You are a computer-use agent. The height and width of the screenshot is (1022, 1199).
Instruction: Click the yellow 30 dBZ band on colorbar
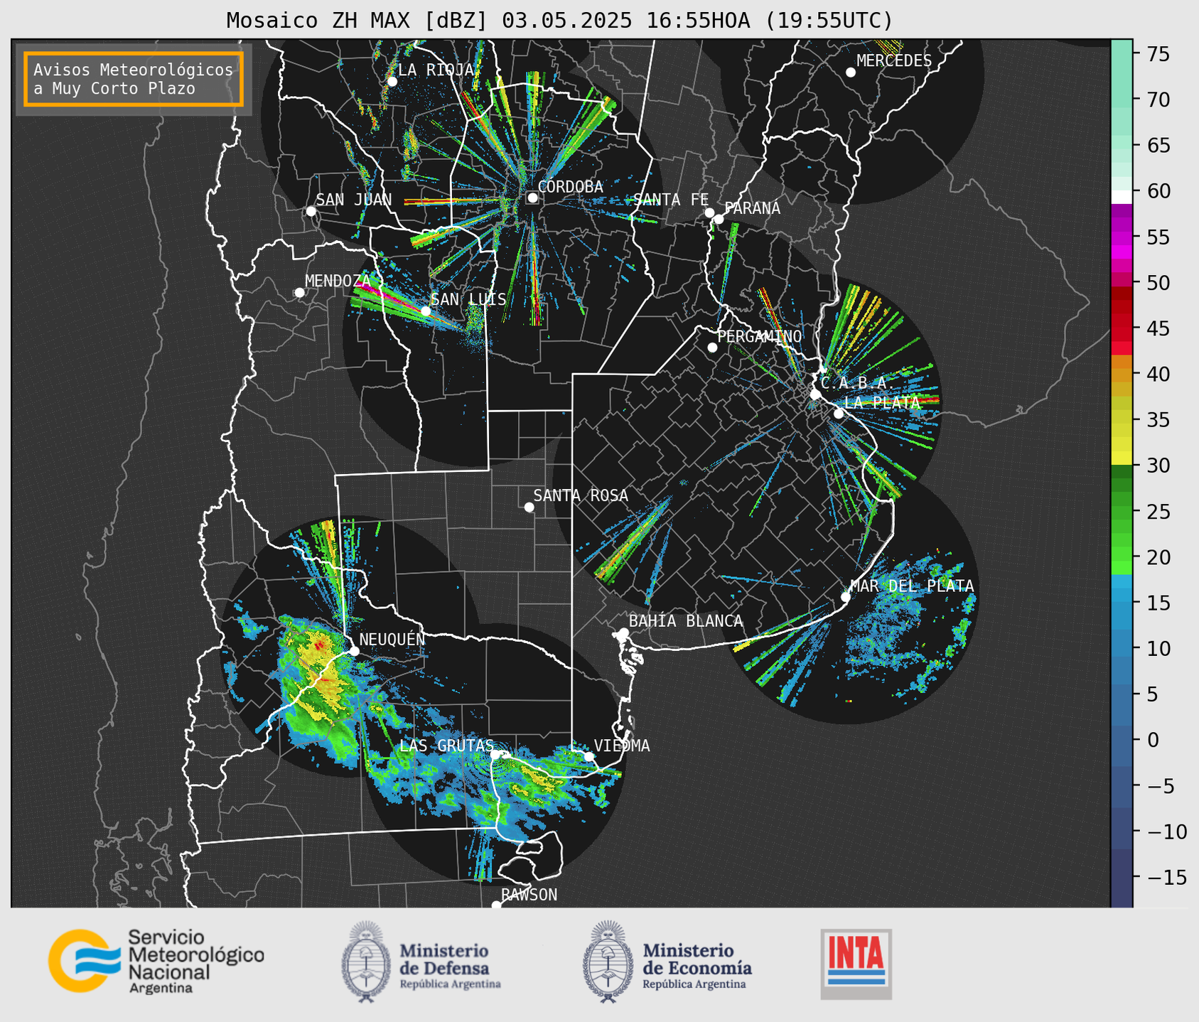tap(1122, 459)
